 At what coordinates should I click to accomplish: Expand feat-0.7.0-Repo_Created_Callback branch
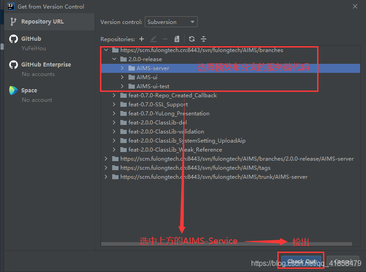coord(114,95)
